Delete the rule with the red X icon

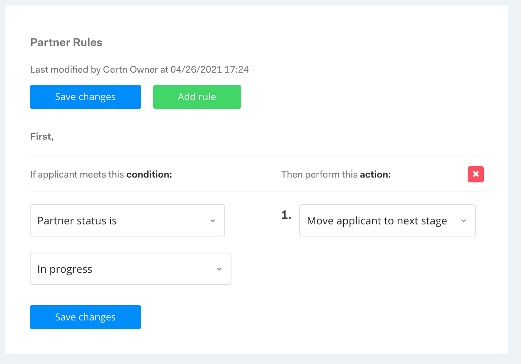coord(475,174)
